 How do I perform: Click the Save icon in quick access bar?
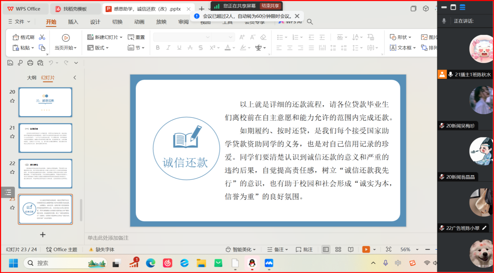(10, 63)
